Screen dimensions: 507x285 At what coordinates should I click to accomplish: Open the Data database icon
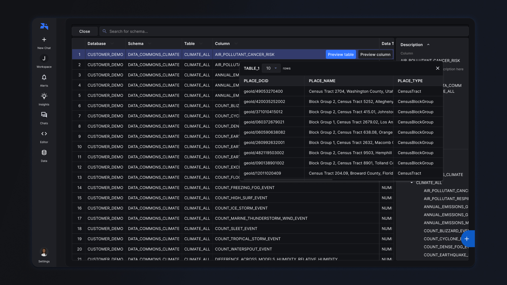point(44,153)
